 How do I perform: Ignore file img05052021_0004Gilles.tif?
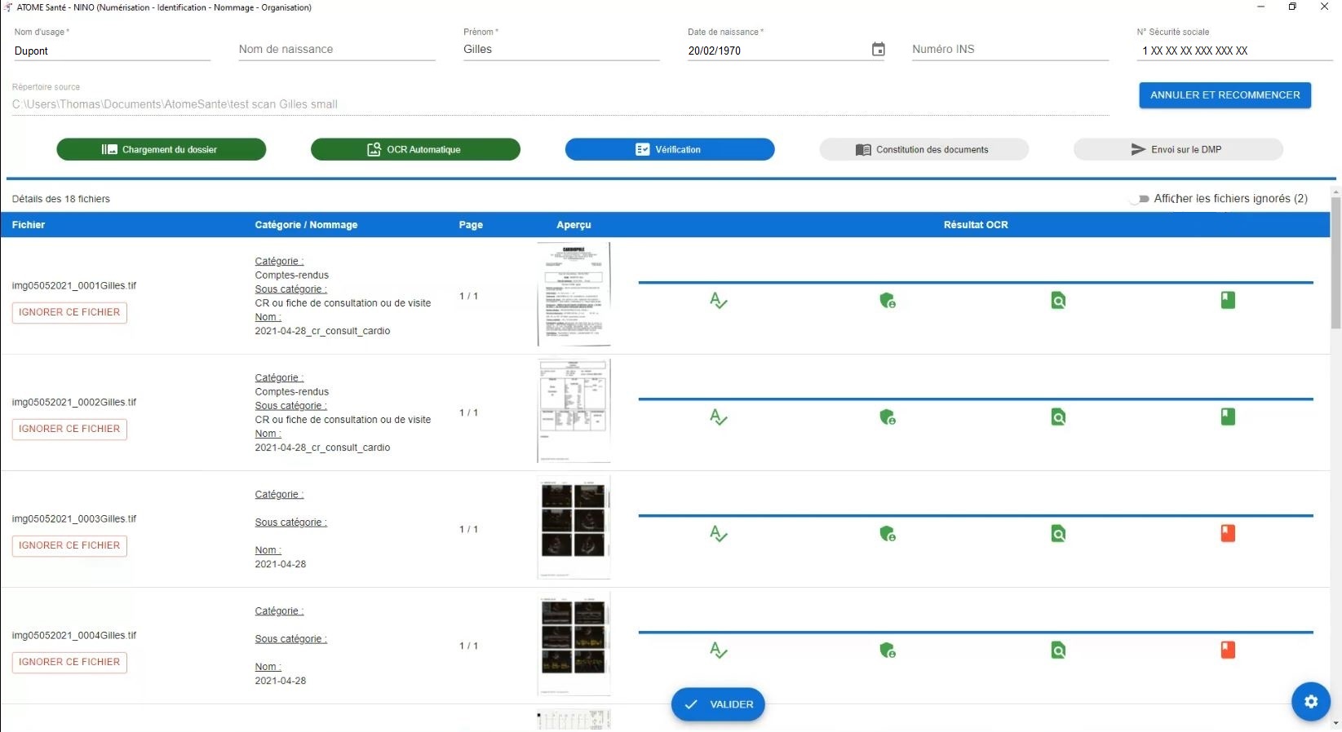pos(69,662)
